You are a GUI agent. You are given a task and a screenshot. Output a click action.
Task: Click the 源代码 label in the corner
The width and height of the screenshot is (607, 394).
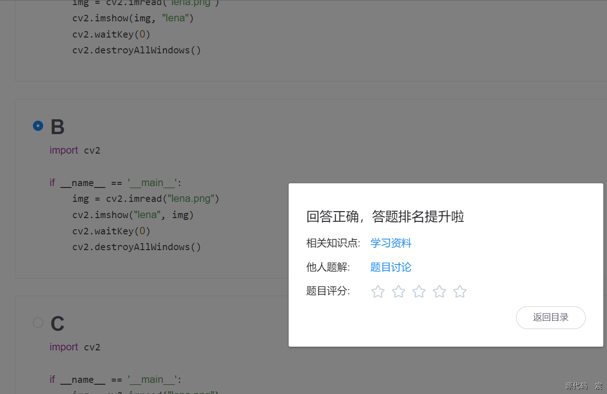tap(576, 386)
